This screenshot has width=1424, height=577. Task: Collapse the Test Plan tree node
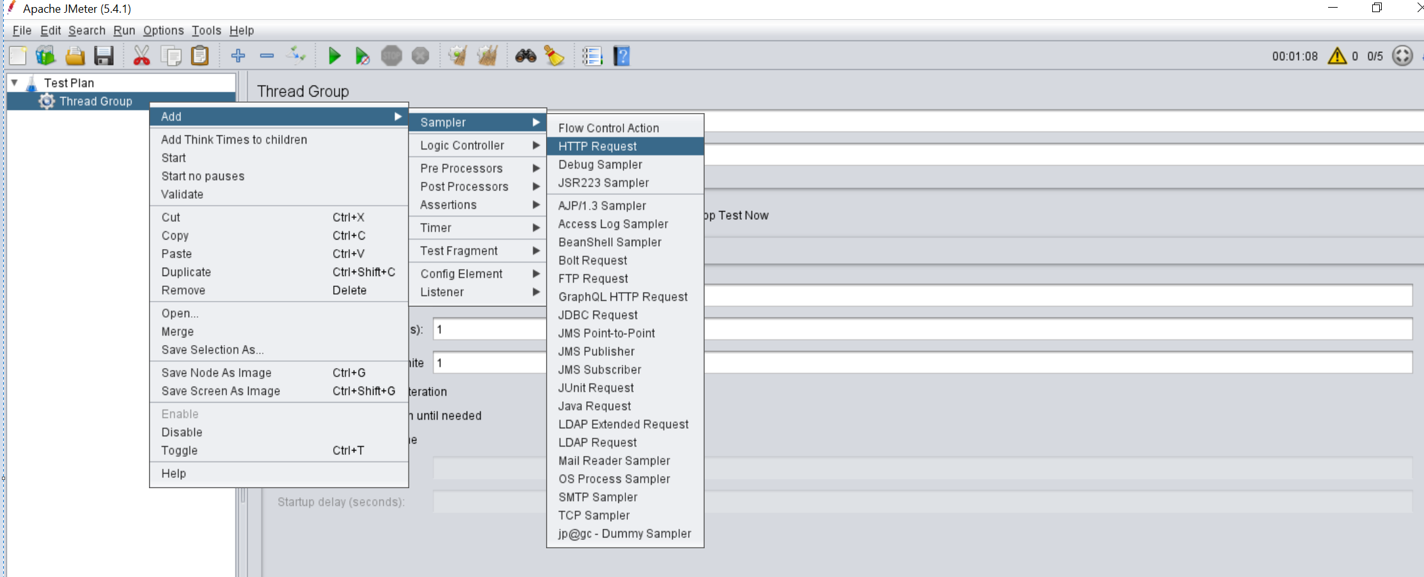[x=14, y=83]
